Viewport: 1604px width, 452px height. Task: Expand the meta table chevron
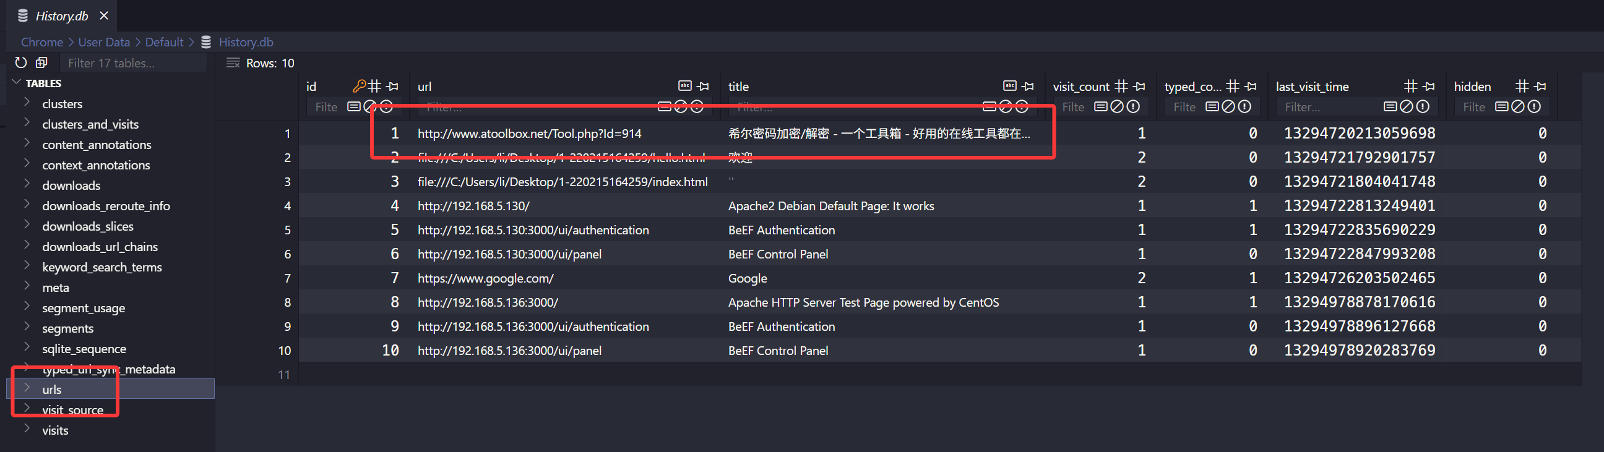click(27, 285)
